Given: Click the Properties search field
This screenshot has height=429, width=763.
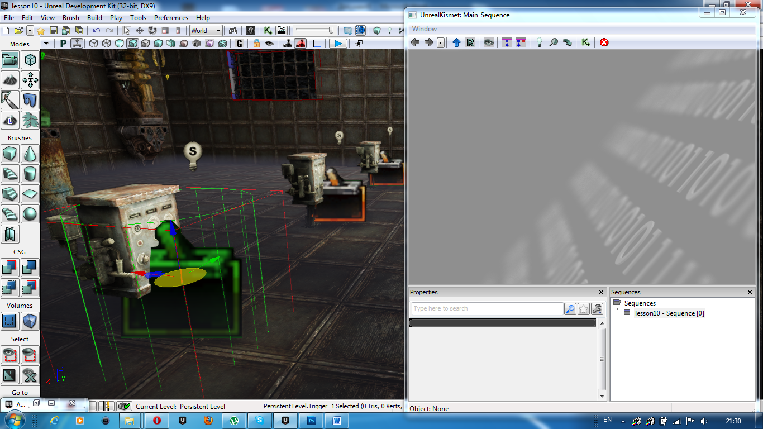Looking at the screenshot, I should [x=487, y=308].
